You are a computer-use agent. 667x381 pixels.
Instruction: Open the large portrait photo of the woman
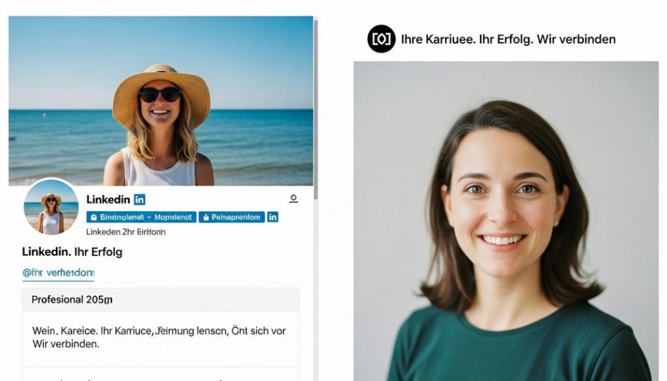click(x=505, y=221)
